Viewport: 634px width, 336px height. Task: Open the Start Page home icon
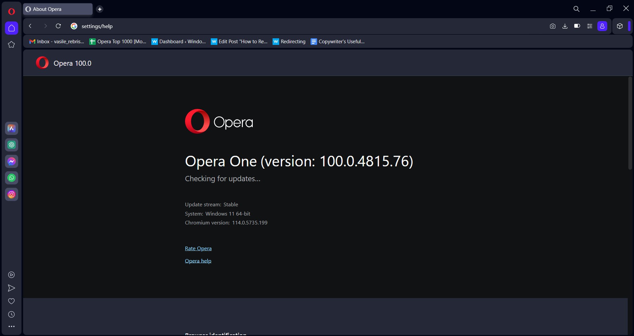[x=12, y=28]
